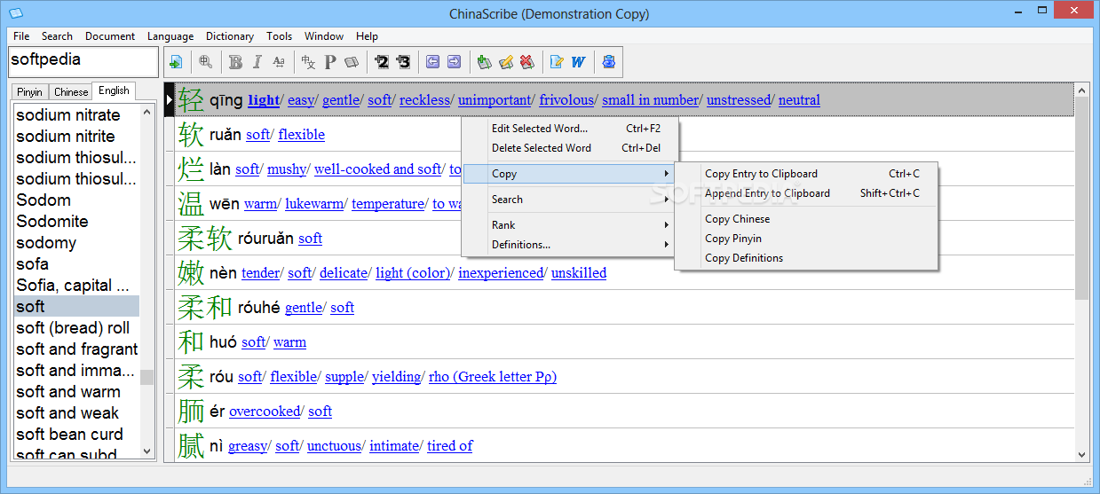Click the highlighted Copy context menu item
1100x494 pixels.
pyautogui.click(x=570, y=174)
